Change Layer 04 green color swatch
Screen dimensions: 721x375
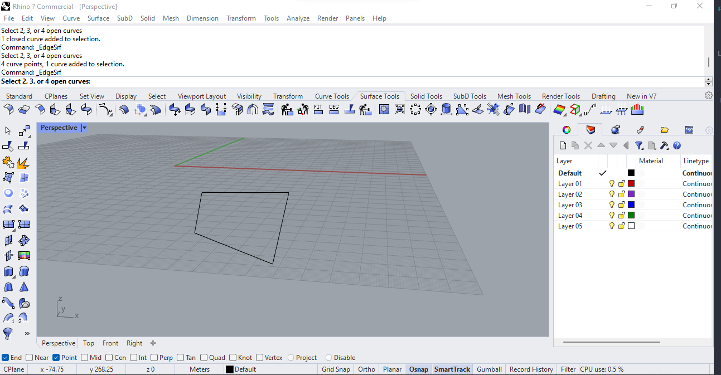click(631, 215)
